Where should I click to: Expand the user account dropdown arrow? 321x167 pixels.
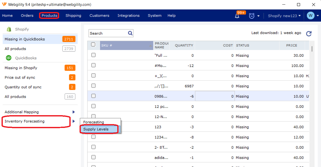[x=318, y=16]
